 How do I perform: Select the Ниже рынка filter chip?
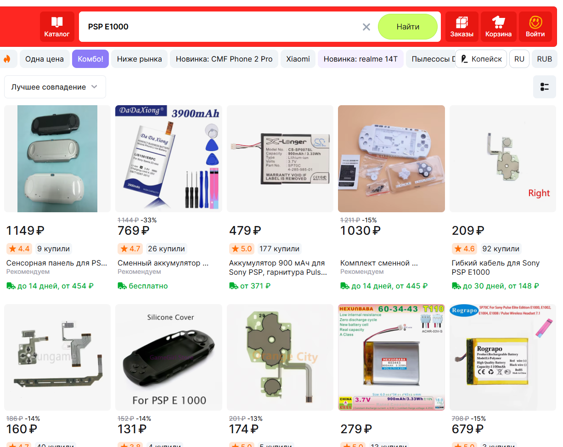point(139,59)
